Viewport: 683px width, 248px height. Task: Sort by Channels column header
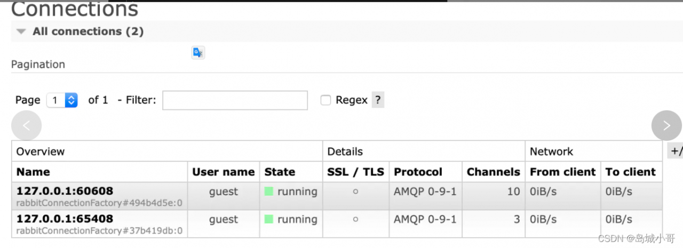(x=493, y=172)
